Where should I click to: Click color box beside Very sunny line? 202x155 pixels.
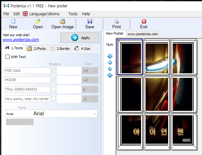69,99
